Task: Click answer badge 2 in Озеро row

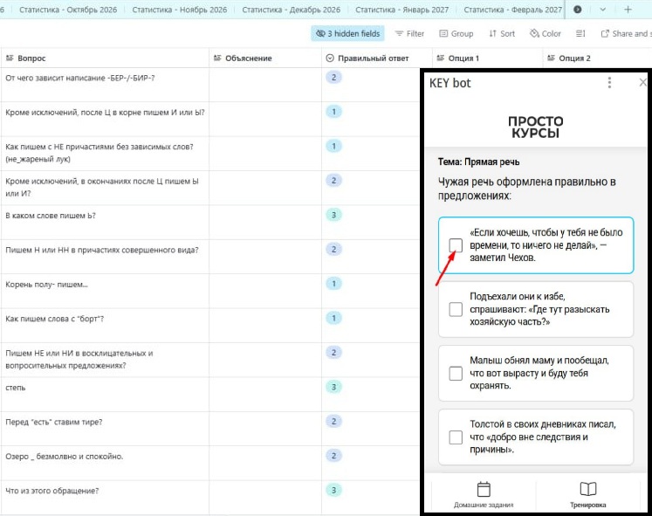Action: click(333, 456)
